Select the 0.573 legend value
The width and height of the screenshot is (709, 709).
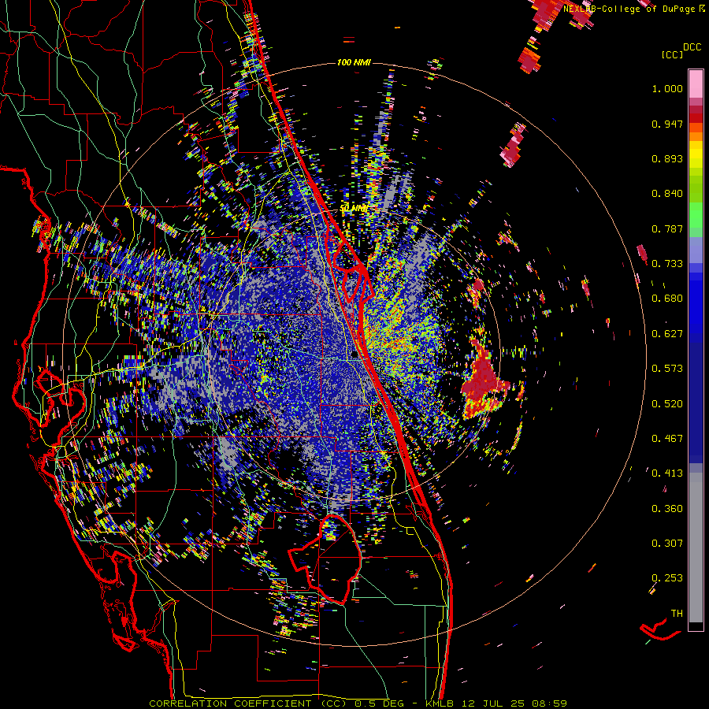(x=667, y=369)
